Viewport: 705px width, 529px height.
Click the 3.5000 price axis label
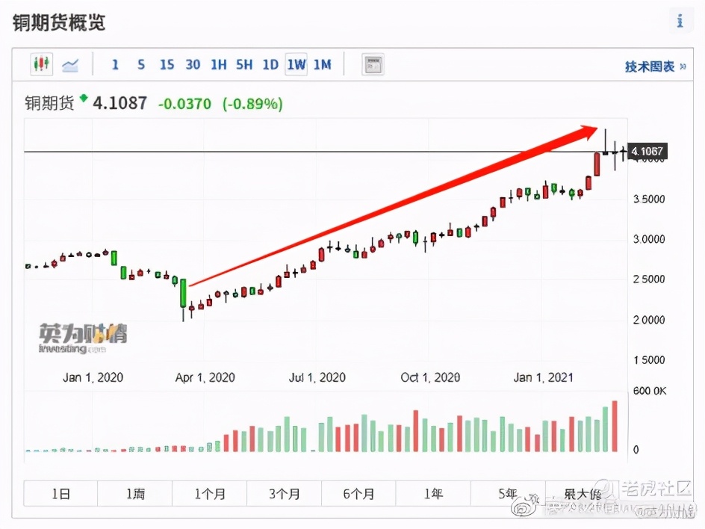pyautogui.click(x=649, y=199)
